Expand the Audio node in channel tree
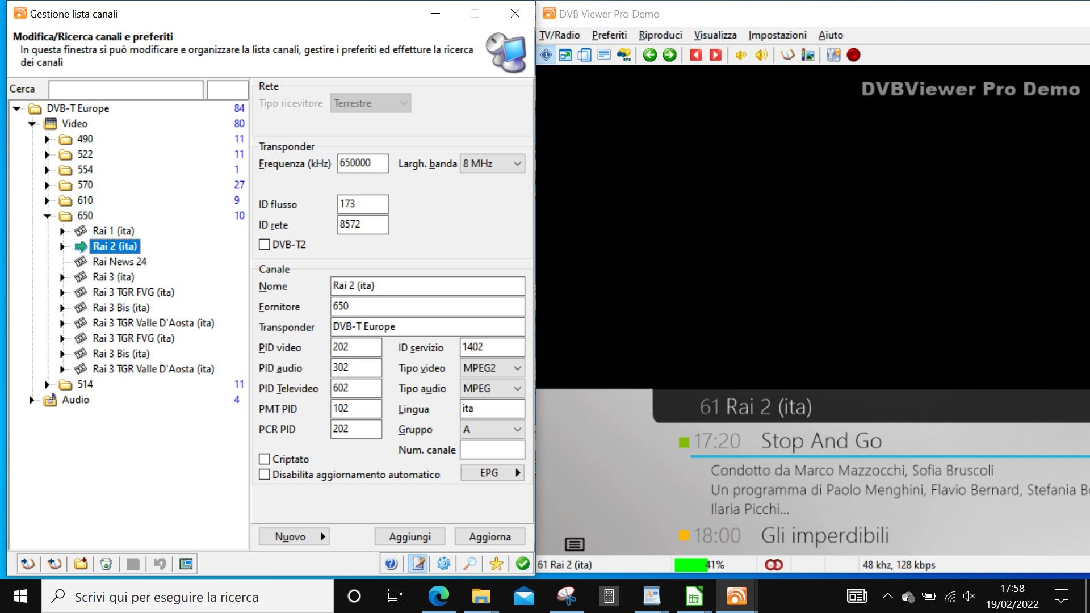The image size is (1090, 613). tap(32, 400)
